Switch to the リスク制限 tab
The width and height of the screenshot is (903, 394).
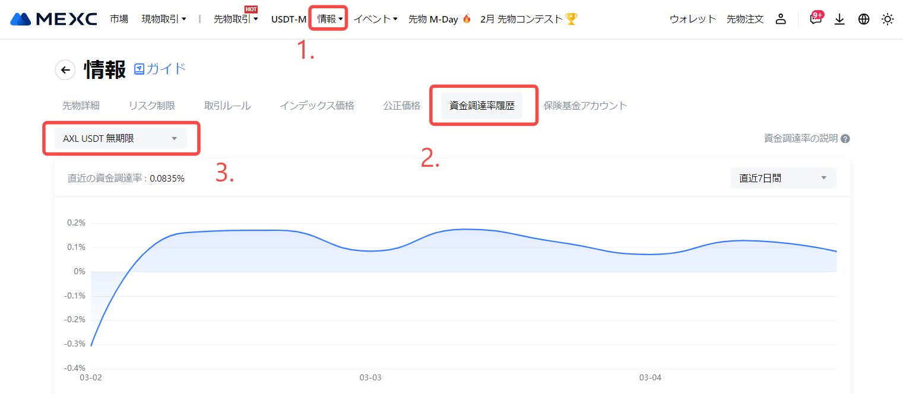tap(152, 106)
